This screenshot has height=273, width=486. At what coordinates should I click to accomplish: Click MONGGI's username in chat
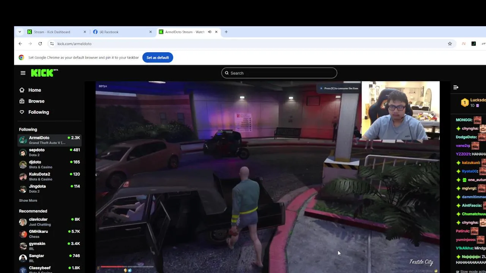[464, 120]
